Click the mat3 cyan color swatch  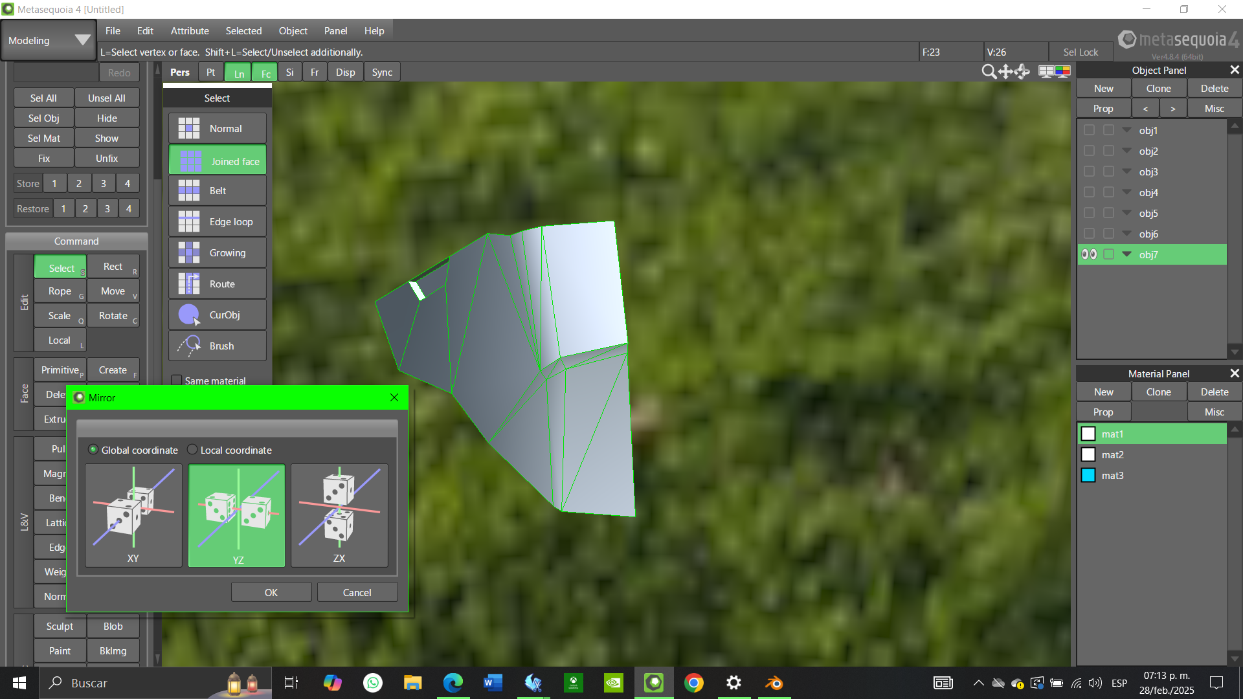click(1088, 475)
